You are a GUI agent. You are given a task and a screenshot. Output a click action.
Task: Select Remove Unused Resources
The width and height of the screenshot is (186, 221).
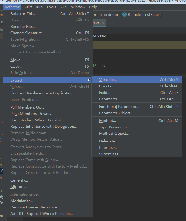(x=36, y=207)
